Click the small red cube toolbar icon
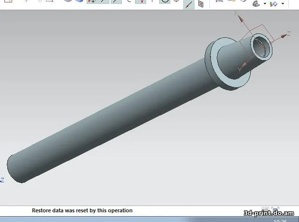The width and height of the screenshot is (299, 222). (176, 2)
